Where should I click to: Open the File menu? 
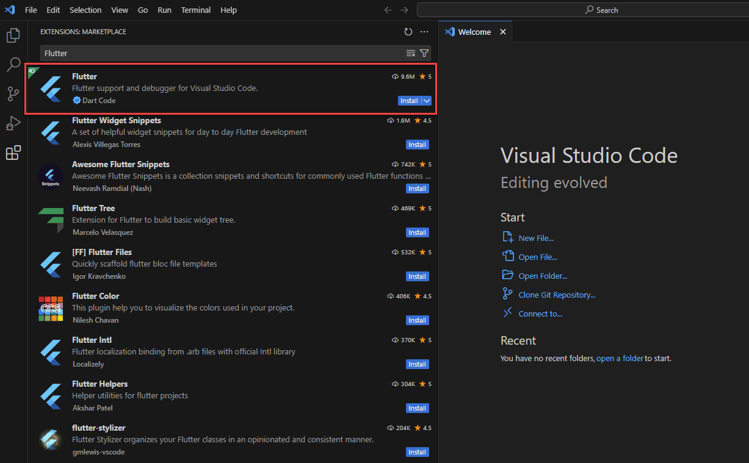(31, 10)
